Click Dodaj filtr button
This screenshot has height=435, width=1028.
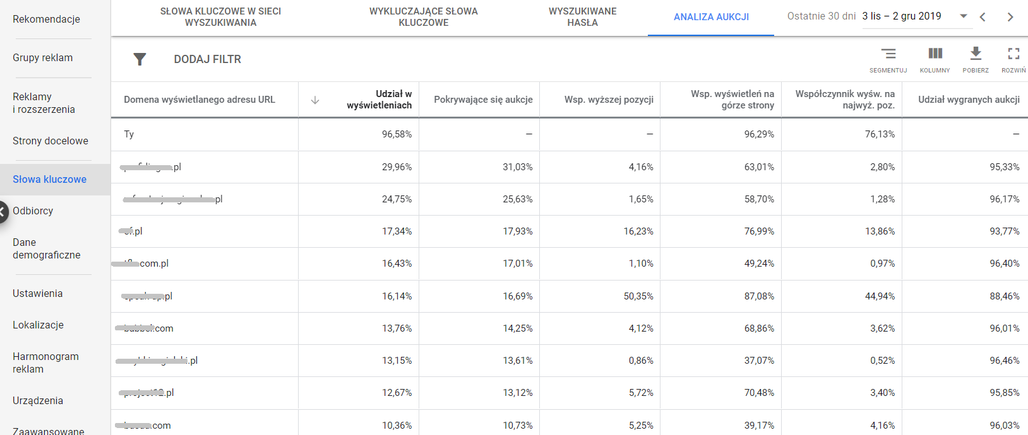point(207,59)
